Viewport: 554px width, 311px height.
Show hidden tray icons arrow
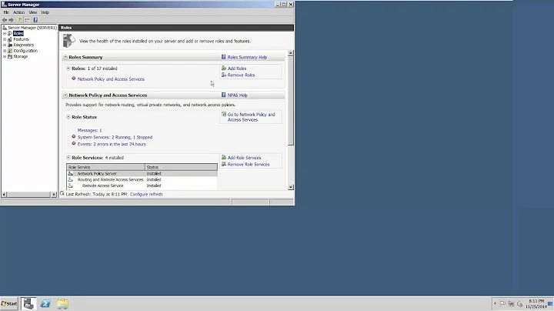click(x=495, y=303)
